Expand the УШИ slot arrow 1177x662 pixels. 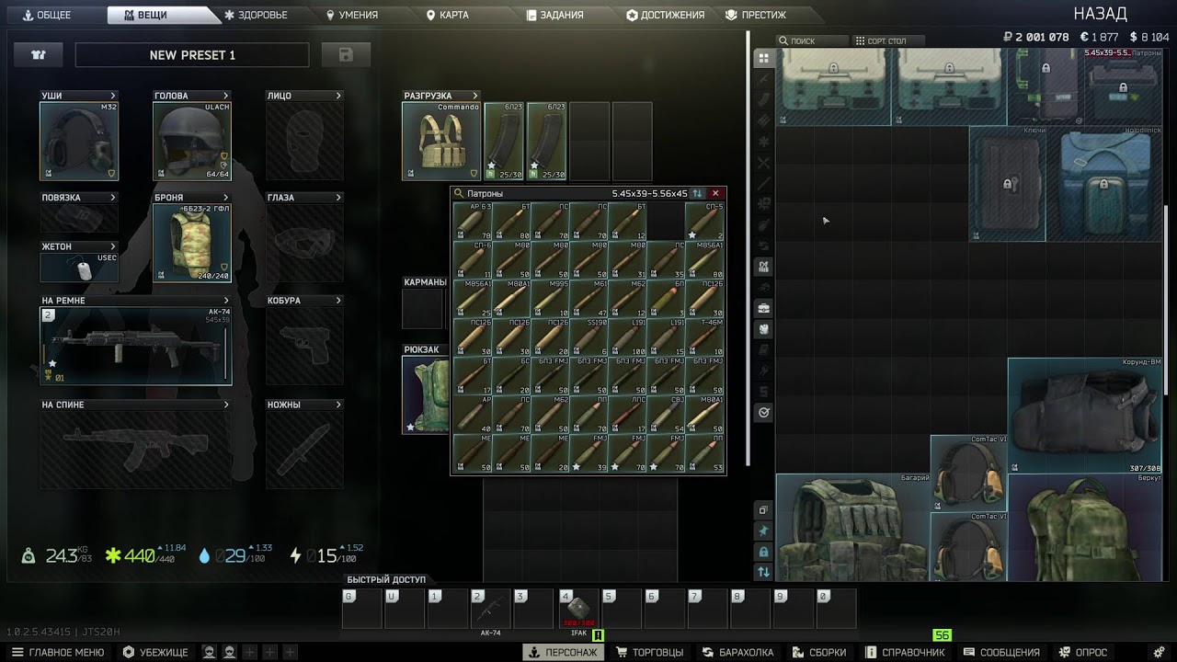(113, 96)
